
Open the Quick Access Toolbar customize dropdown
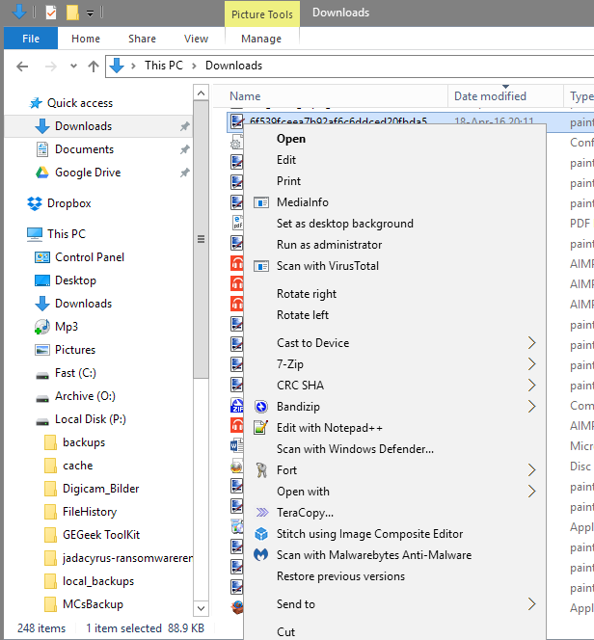[x=91, y=13]
